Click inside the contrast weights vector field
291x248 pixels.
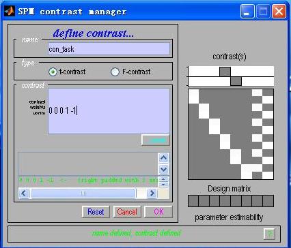(x=109, y=111)
